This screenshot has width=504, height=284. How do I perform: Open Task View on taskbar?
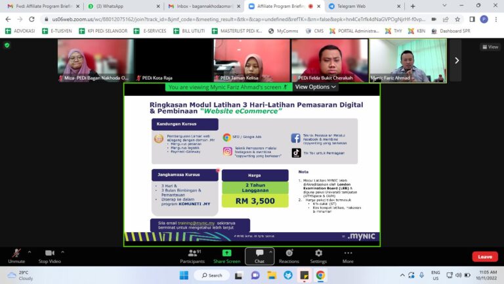point(238,275)
